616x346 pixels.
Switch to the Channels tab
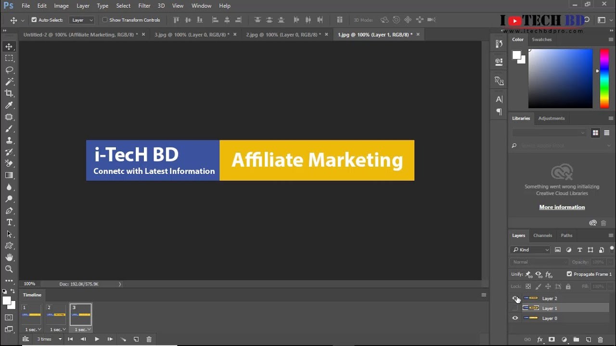(x=542, y=235)
